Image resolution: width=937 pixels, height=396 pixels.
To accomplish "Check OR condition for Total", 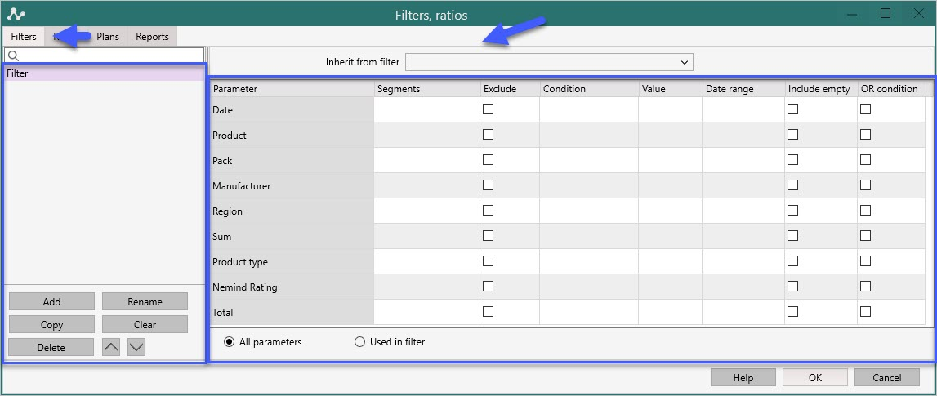I will pos(865,311).
